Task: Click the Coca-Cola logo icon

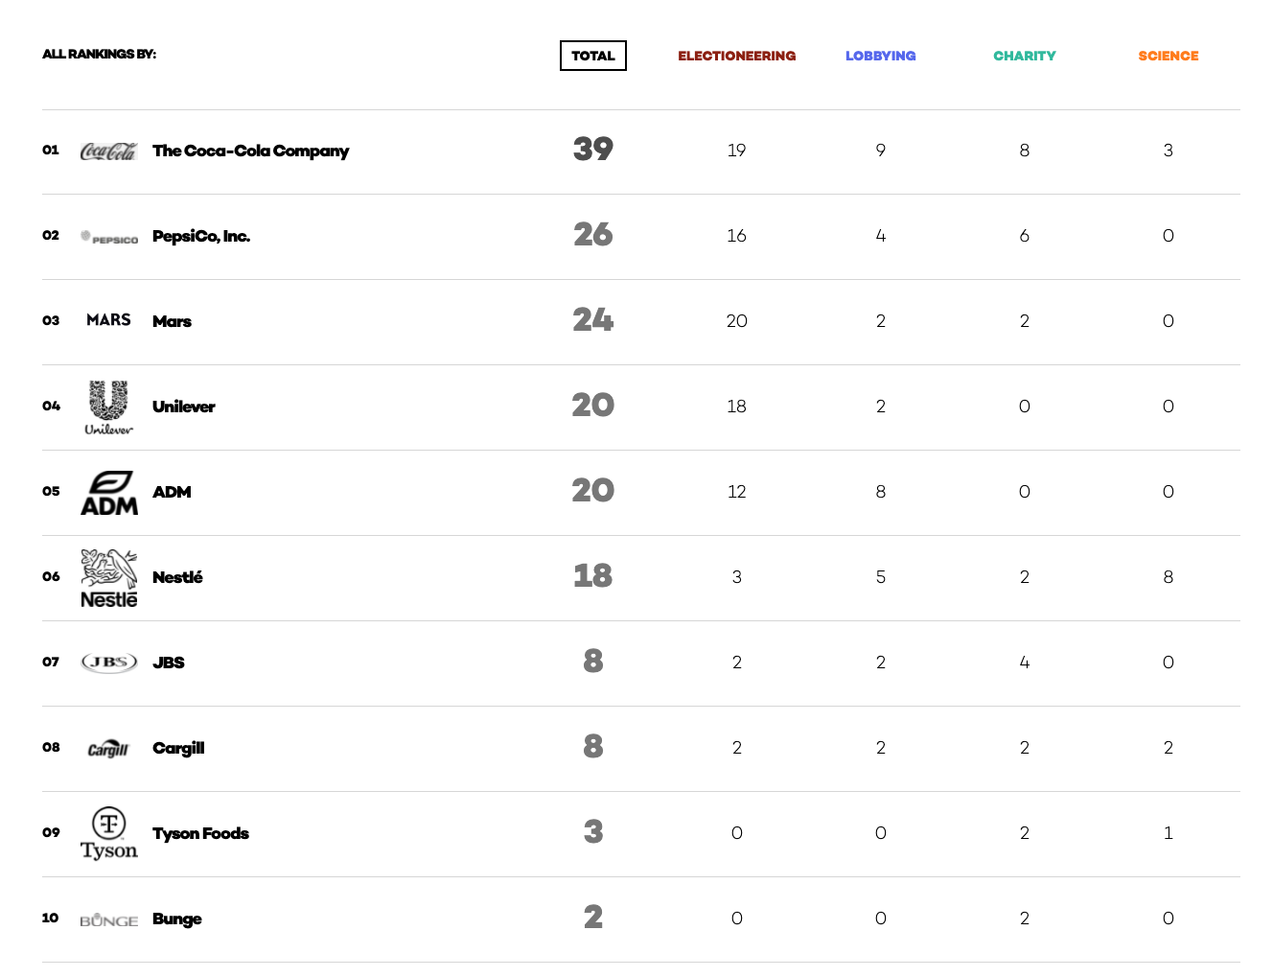Action: click(108, 151)
